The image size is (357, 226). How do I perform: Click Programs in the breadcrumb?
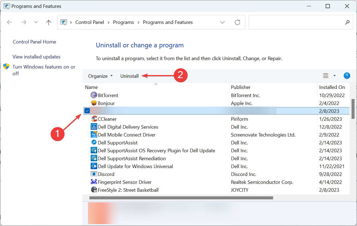(x=123, y=22)
